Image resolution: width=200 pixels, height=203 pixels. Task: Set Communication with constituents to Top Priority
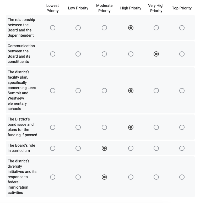pyautogui.click(x=182, y=54)
